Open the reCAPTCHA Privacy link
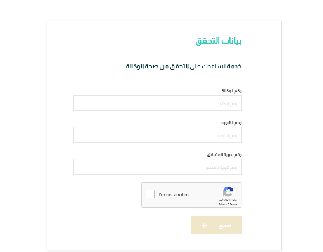This screenshot has width=323, height=252. pos(223,204)
